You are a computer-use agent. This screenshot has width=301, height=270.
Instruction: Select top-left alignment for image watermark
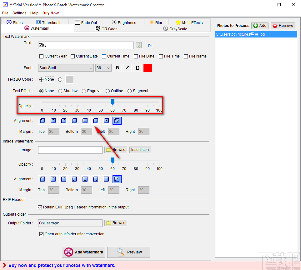pos(43,179)
